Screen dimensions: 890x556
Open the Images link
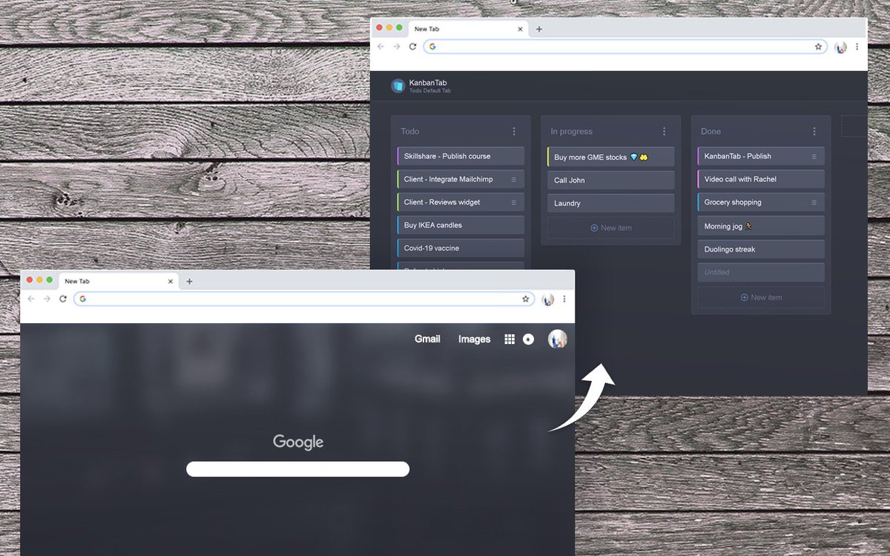(x=475, y=339)
